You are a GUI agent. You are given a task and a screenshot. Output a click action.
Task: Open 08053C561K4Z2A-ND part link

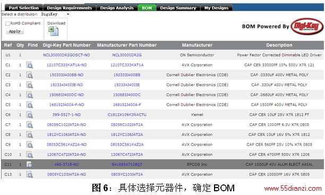pos(66,145)
